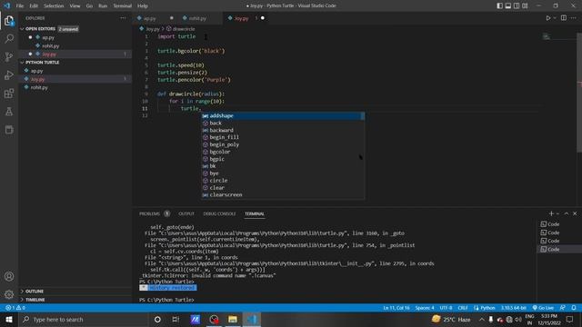Select circle from autocomplete suggestions
Screen dimensions: 582x327
(x=283, y=180)
